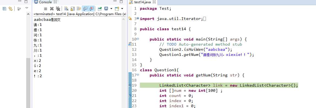Click 'public class test14 {' declaration
This screenshot has width=316, height=108.
coord(165,29)
